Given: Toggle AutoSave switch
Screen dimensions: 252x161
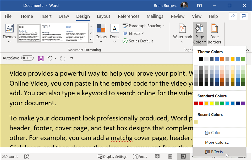Looking at the screenshot, I should [x=27, y=58].
